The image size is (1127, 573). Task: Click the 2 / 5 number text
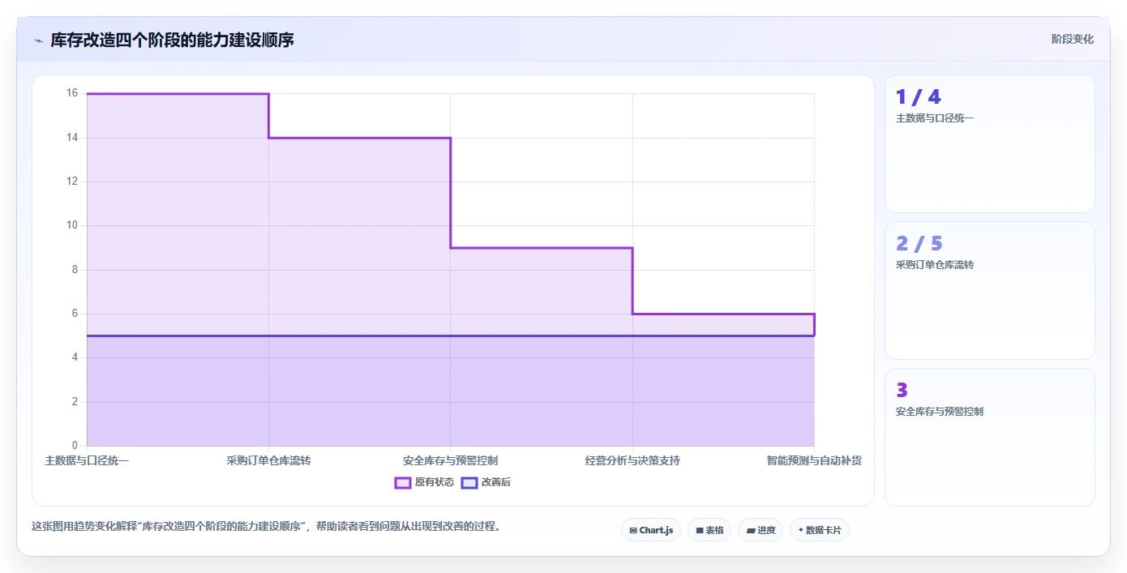point(919,244)
